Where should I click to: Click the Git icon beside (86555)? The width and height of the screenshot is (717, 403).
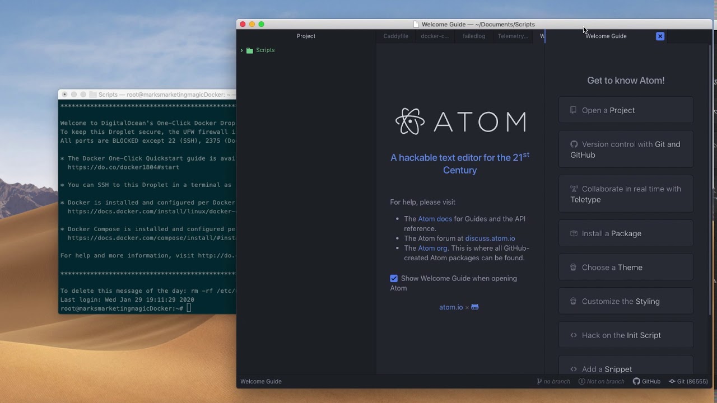672,382
